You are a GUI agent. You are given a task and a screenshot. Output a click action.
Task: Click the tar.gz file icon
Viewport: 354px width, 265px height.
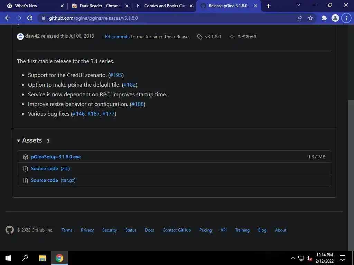26,180
